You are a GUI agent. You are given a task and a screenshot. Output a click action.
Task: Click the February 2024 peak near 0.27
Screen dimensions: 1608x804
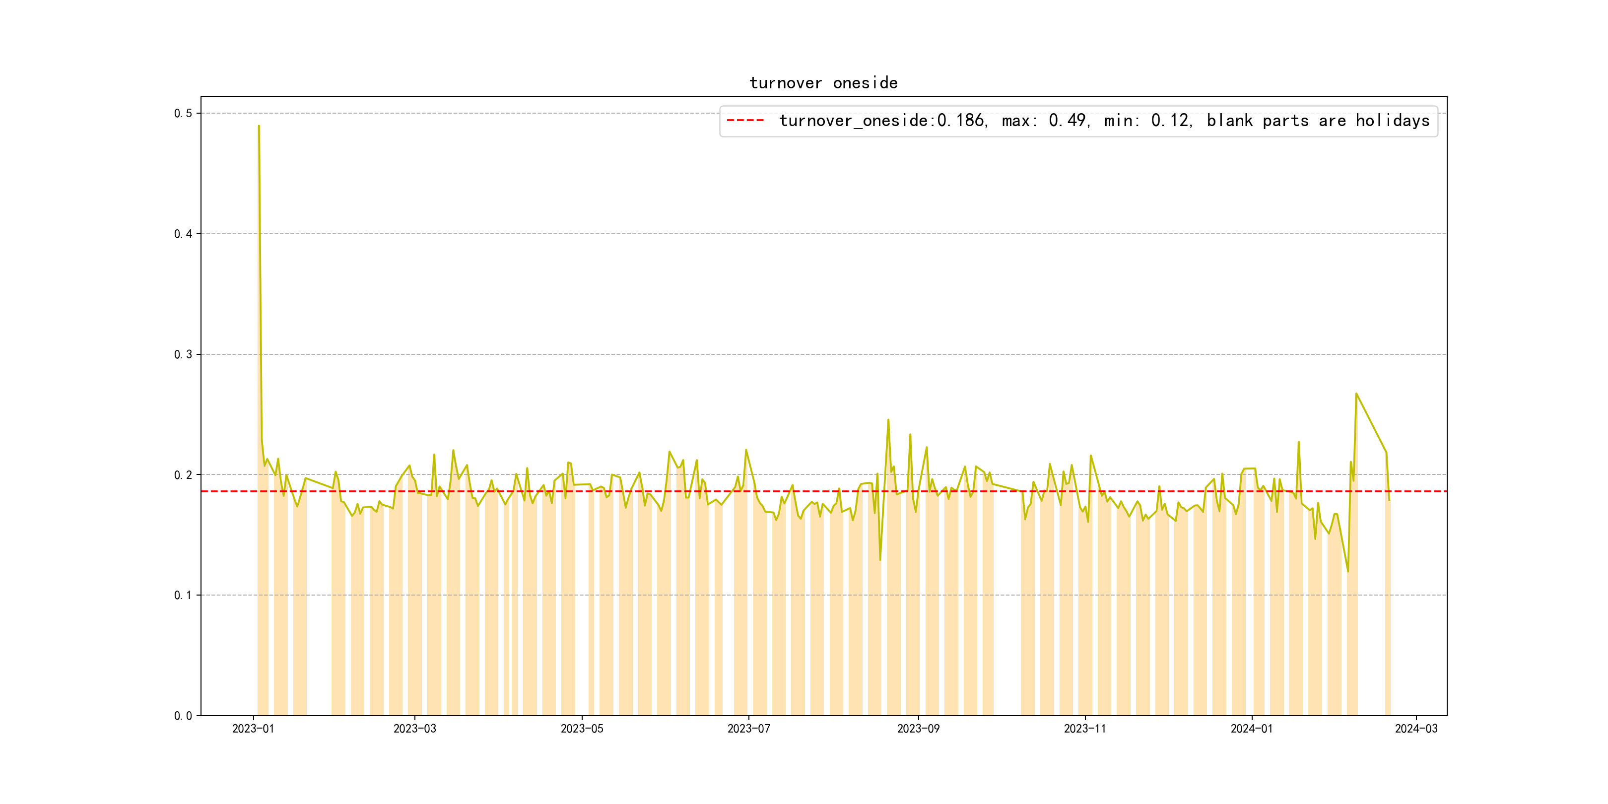pos(1356,393)
